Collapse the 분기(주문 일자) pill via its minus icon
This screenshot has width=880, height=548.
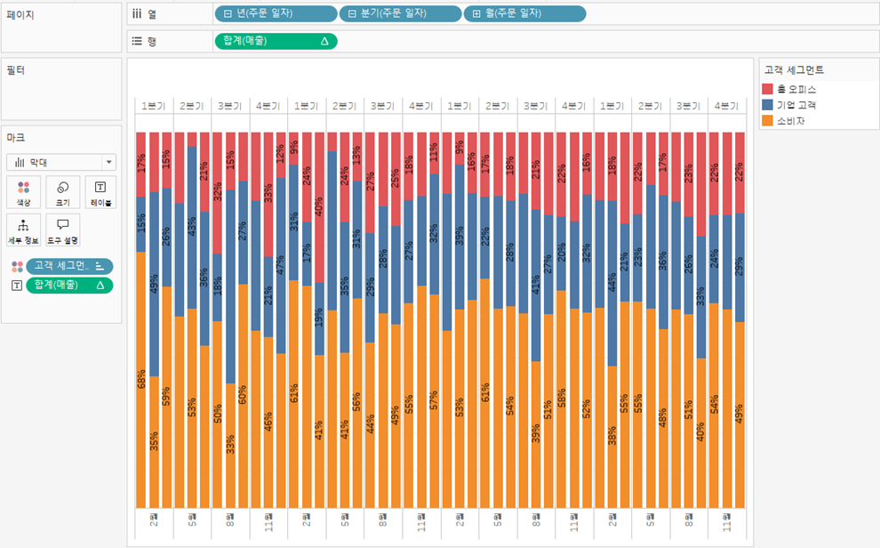click(352, 13)
